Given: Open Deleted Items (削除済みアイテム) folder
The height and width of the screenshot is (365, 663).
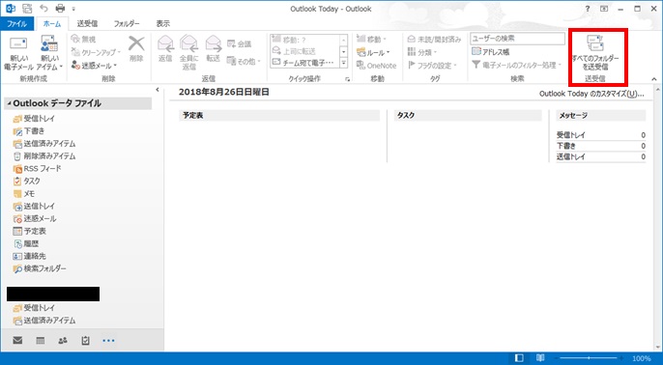Looking at the screenshot, I should pos(44,156).
